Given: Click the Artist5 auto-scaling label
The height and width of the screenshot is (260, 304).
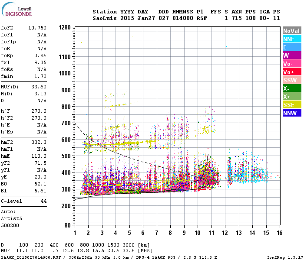Looking at the screenshot, I should pos(11,218).
